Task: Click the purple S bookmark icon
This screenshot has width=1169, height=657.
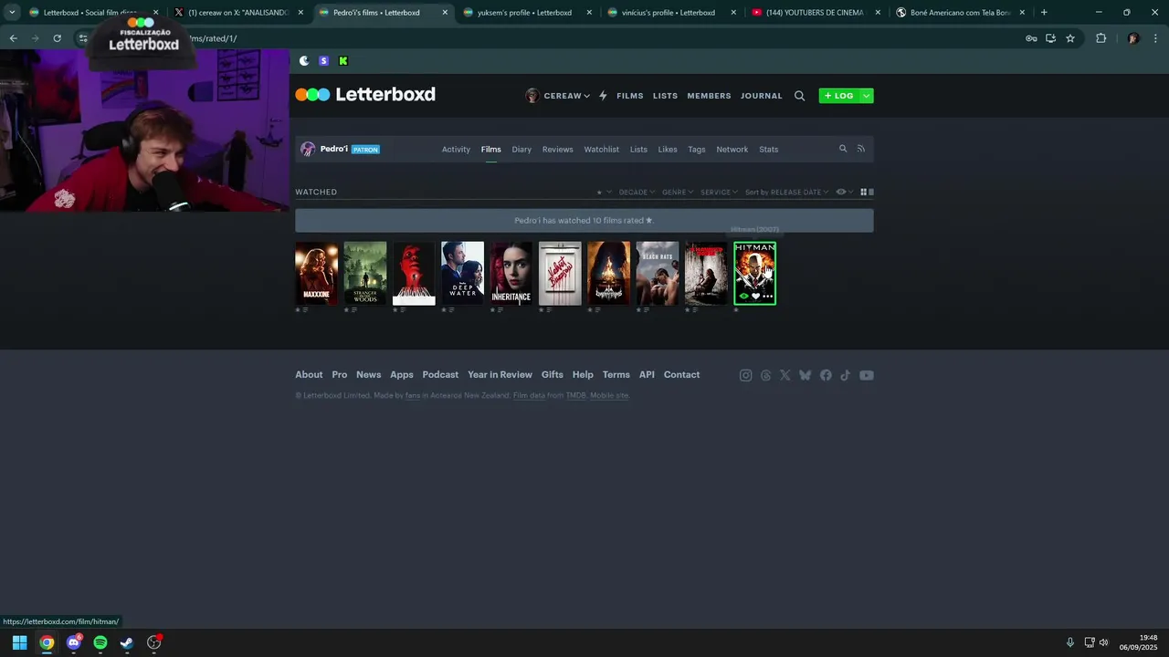Action: (x=323, y=61)
